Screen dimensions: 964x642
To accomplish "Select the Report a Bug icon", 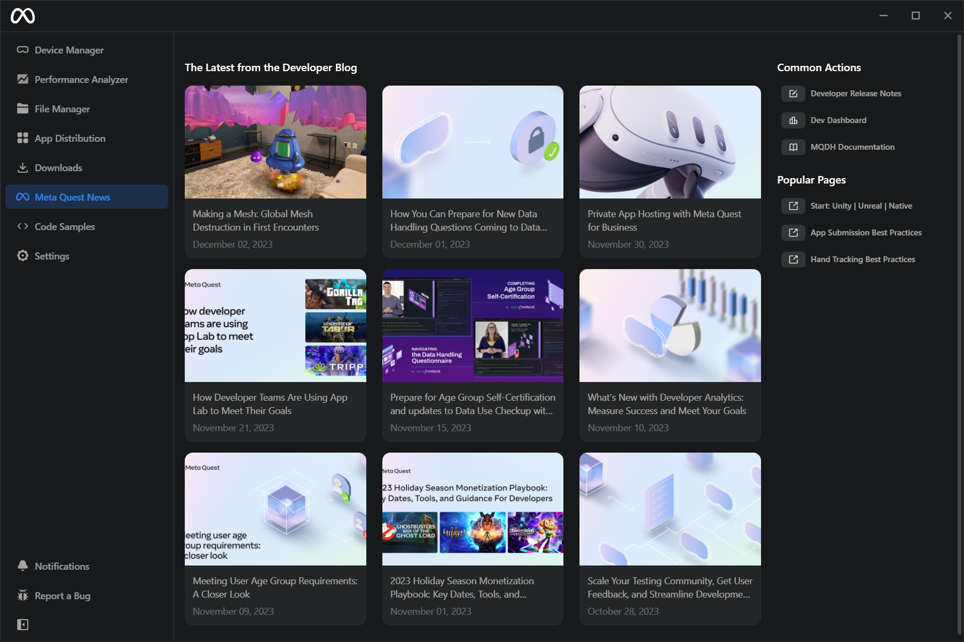I will pyautogui.click(x=22, y=595).
